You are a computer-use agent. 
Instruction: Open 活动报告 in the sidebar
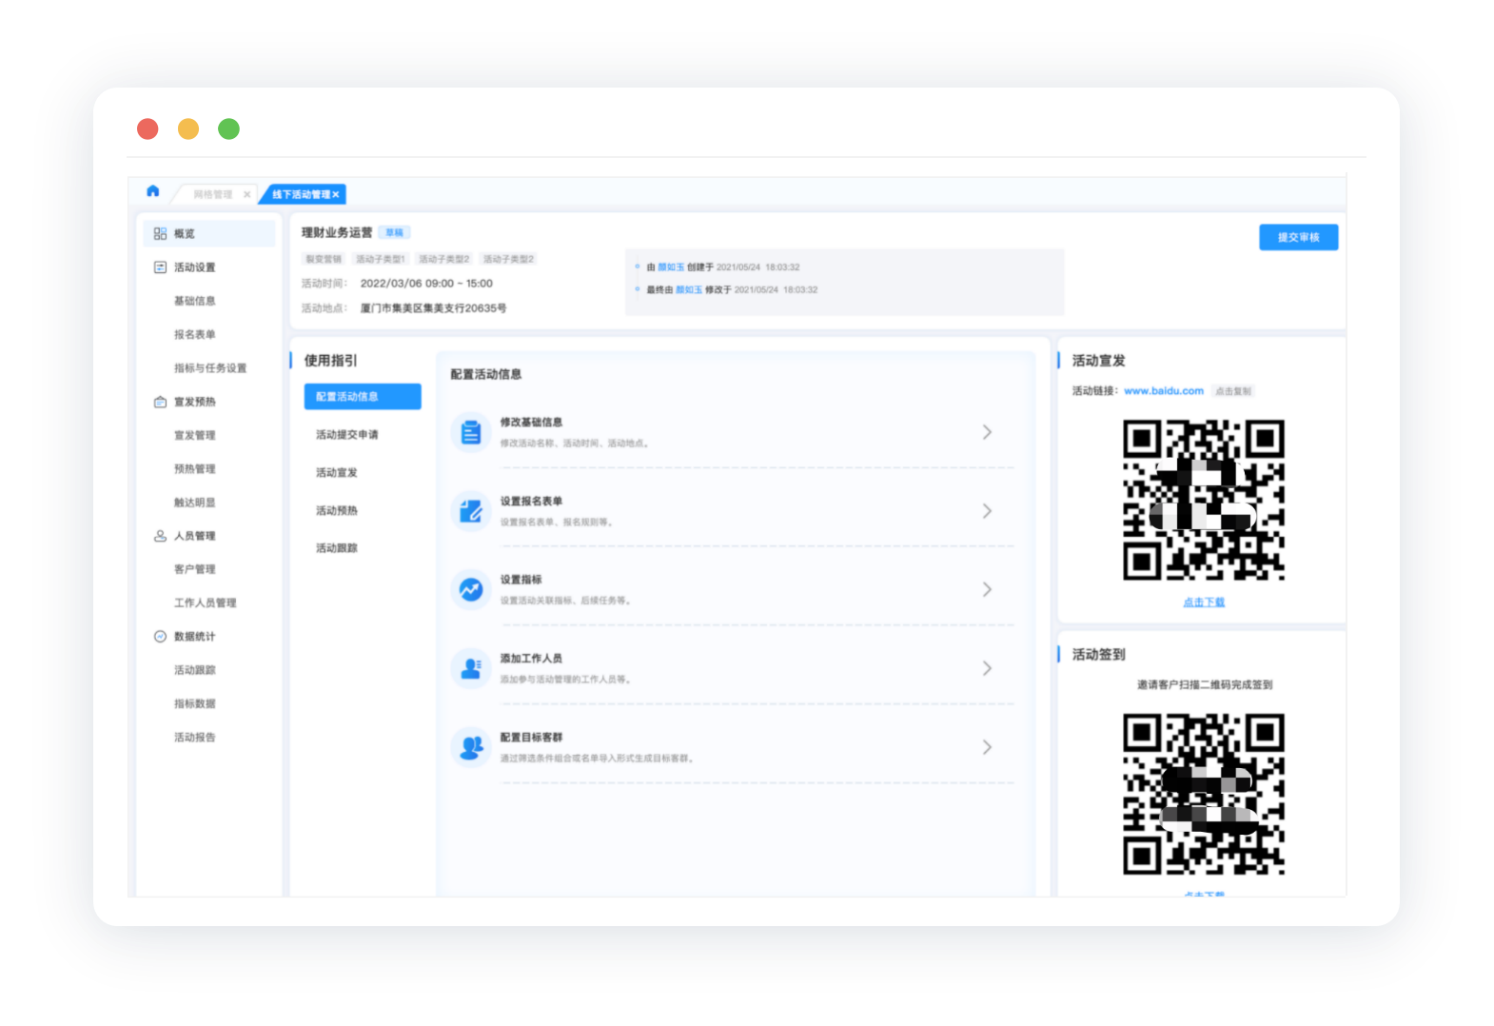[x=194, y=737]
